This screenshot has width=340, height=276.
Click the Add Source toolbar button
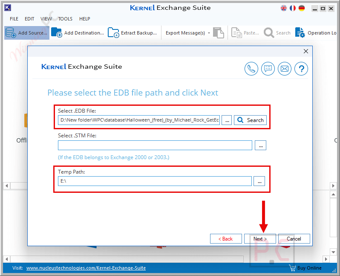[x=27, y=33]
